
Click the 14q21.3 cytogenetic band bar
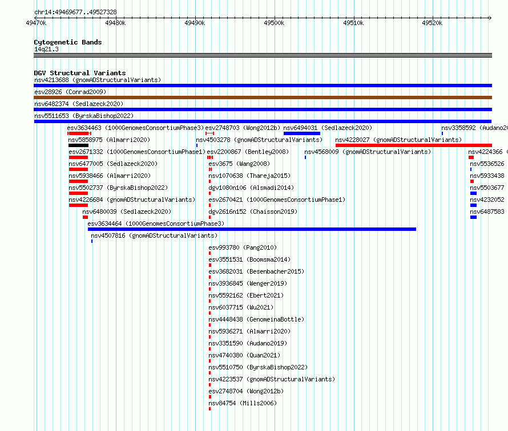[263, 55]
